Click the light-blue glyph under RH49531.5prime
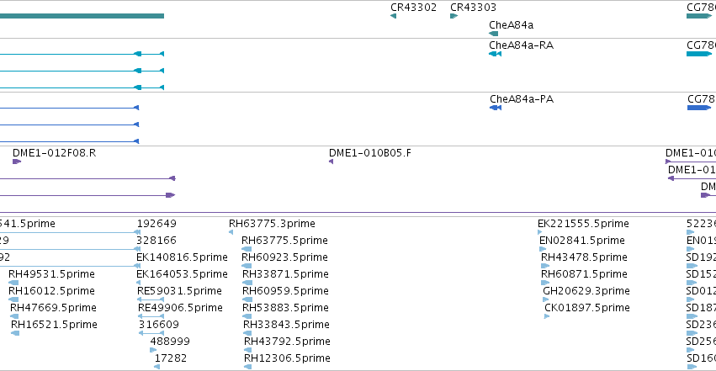716x371 pixels. point(13,283)
